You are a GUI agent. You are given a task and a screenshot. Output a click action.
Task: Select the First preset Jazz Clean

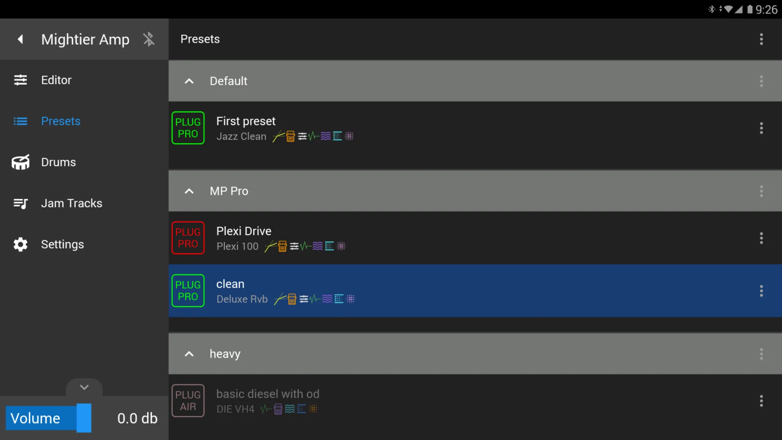click(475, 128)
